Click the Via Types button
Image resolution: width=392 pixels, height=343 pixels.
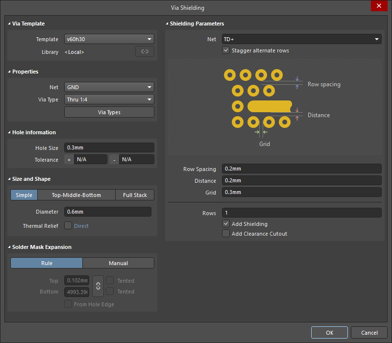pos(109,112)
